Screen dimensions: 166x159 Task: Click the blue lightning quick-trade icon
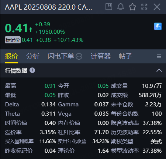tap(158, 26)
